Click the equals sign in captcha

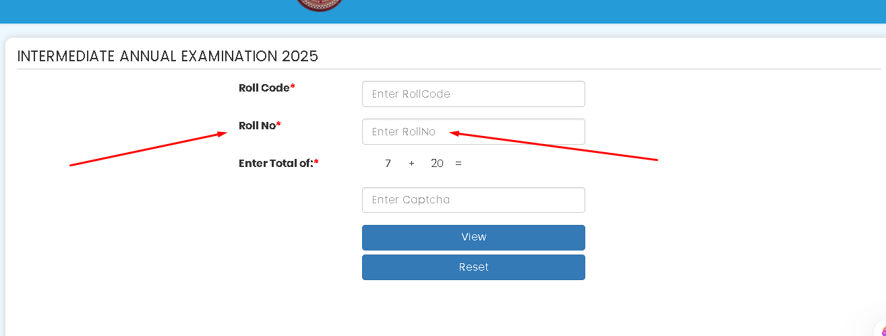click(459, 163)
